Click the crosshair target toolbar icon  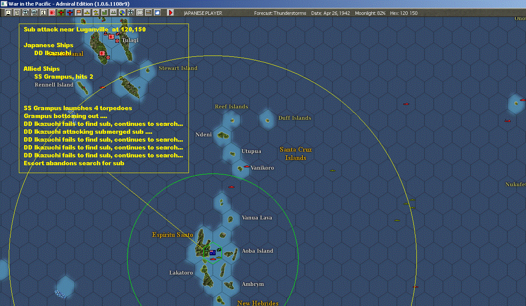click(131, 13)
